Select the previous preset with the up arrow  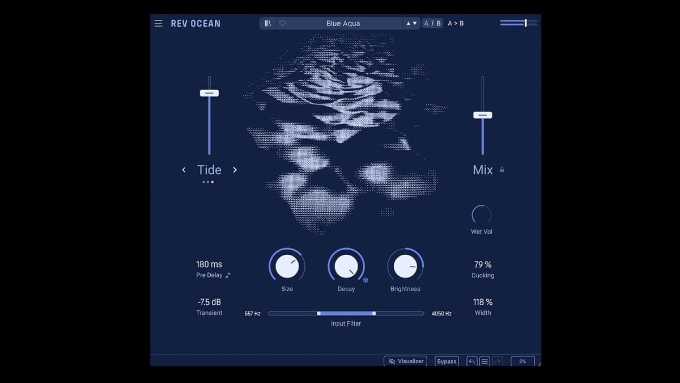click(409, 23)
